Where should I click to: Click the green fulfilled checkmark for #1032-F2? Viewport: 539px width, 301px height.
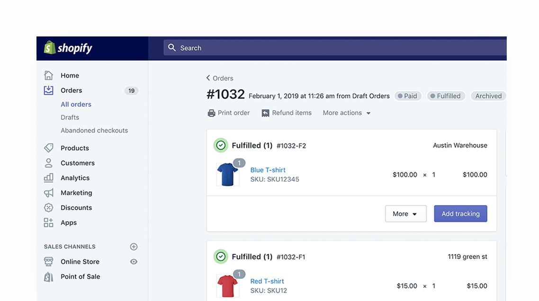(x=221, y=145)
